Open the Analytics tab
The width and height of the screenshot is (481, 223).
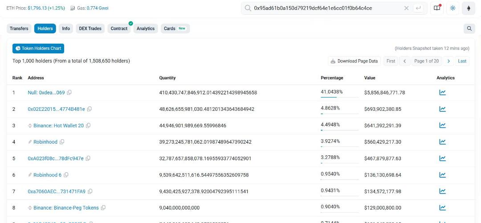coord(146,28)
